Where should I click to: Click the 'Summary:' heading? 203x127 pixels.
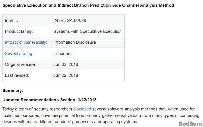pyautogui.click(x=13, y=91)
